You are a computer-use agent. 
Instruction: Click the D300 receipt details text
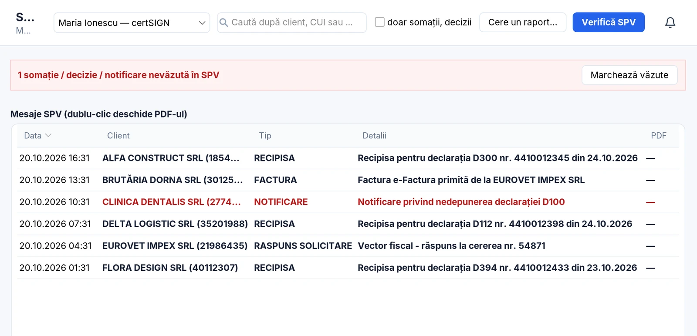(497, 158)
